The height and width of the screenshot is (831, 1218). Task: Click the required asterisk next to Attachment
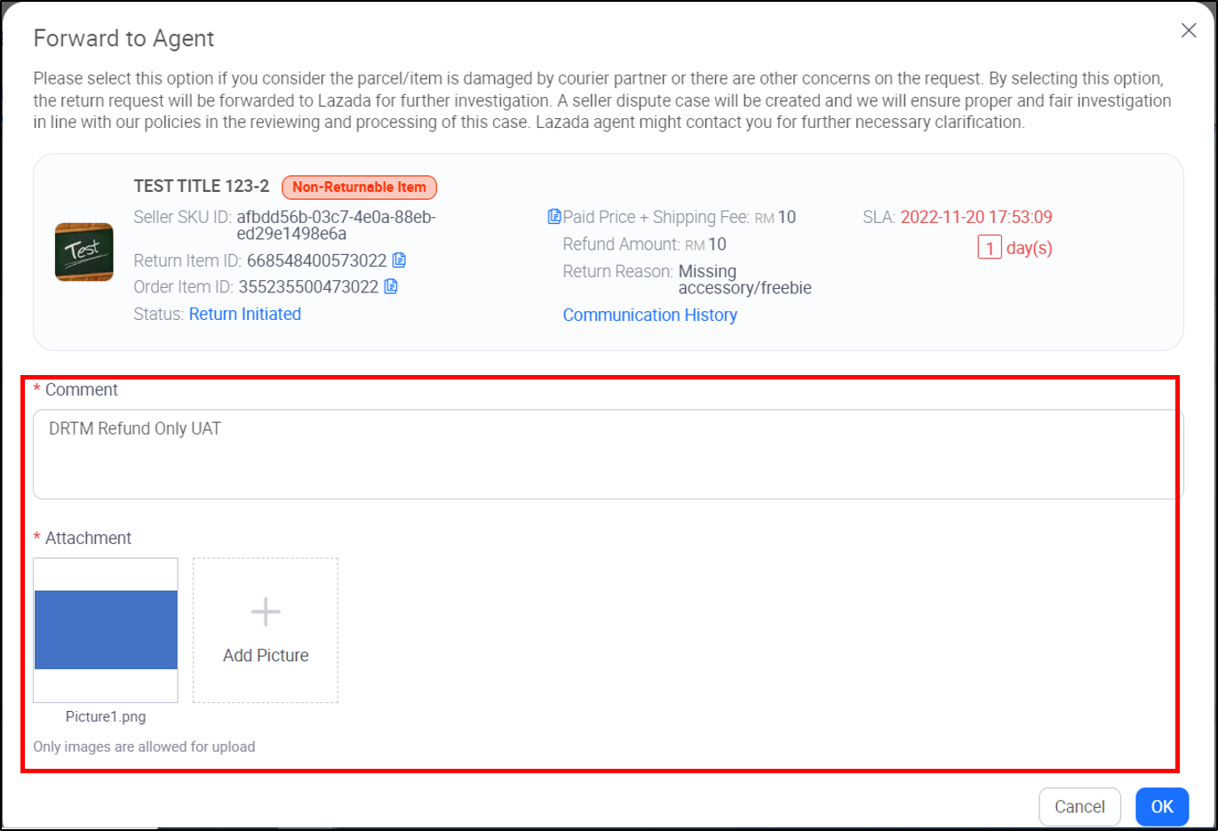(x=36, y=538)
